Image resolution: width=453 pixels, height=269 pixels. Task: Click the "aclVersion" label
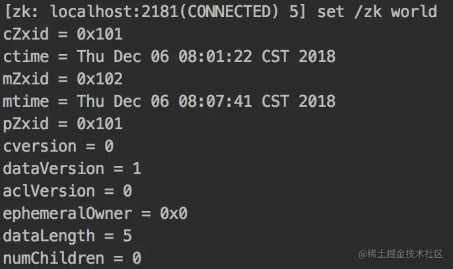[x=49, y=191]
